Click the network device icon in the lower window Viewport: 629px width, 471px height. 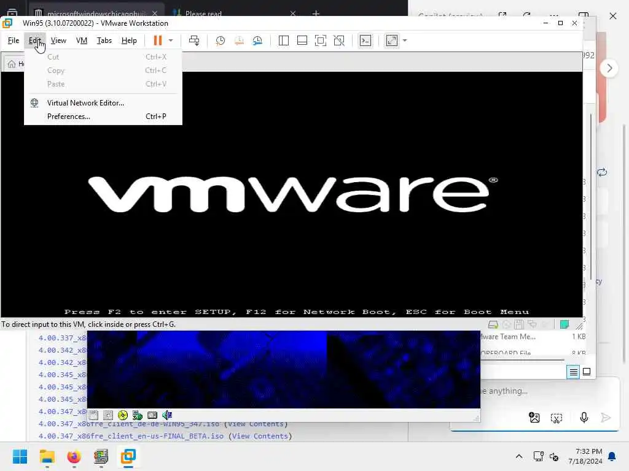click(138, 415)
